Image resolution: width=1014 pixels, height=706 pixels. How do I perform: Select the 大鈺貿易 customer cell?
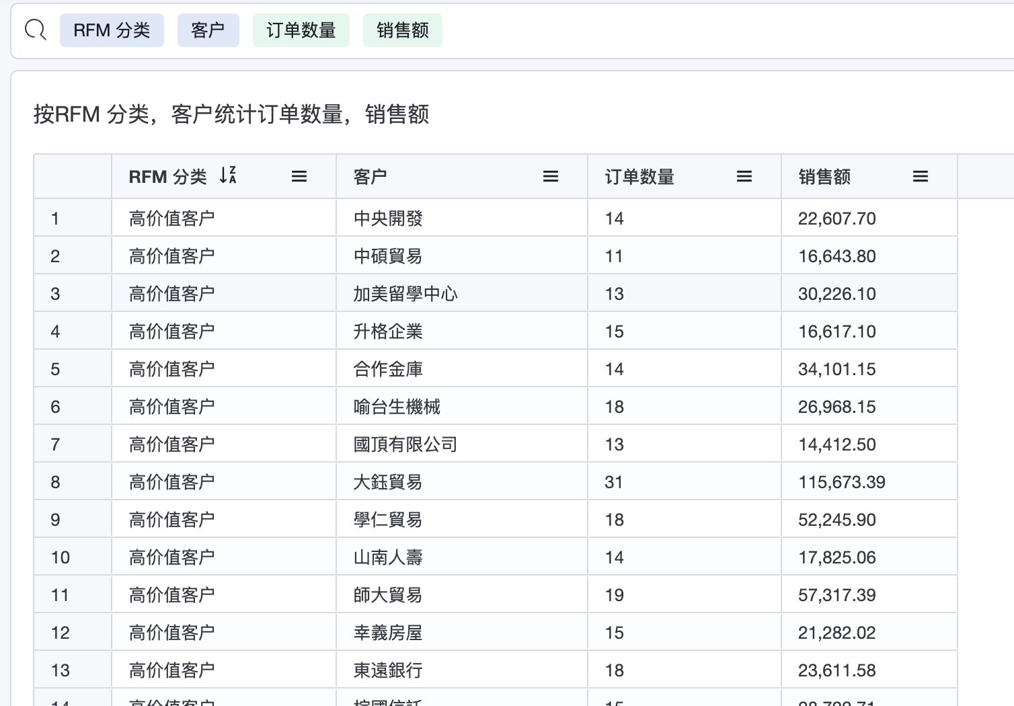[x=388, y=482]
